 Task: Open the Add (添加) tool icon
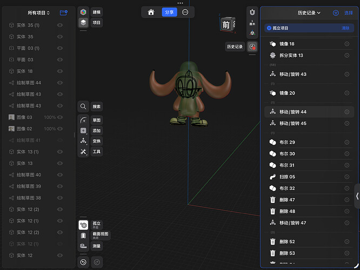(x=83, y=131)
